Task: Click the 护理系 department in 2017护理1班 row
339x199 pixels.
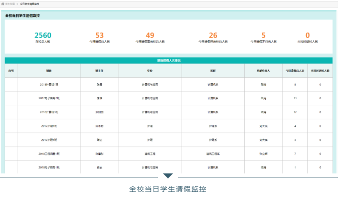Action: (x=213, y=126)
